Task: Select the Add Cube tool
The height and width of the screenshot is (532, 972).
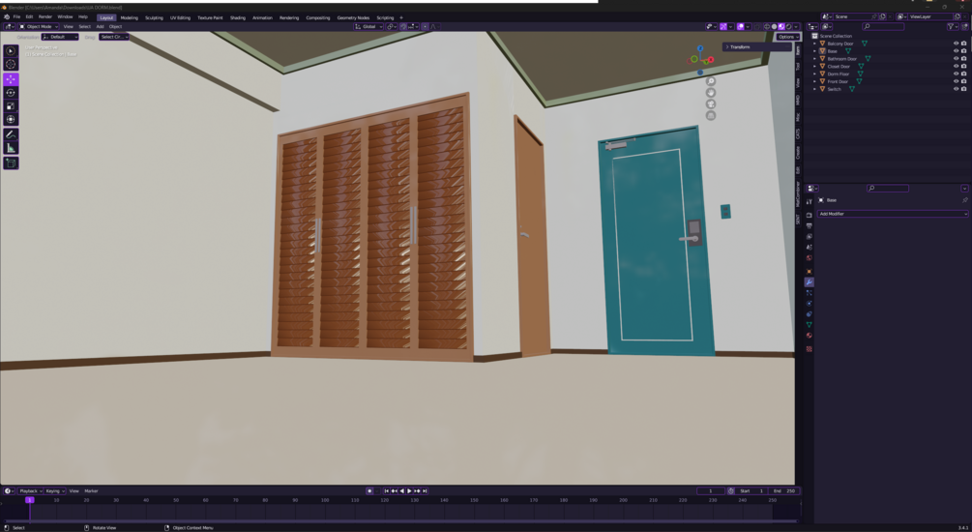Action: point(11,163)
